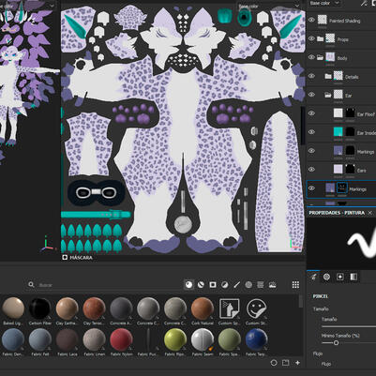376x376 pixels.
Task: Hide the Ears layer
Action: pos(311,170)
